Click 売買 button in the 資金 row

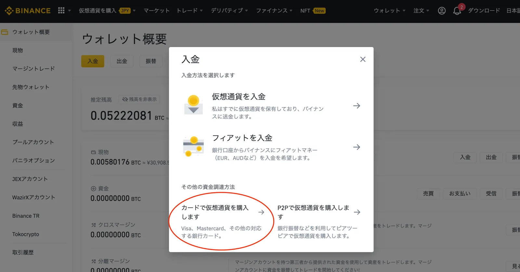tap(428, 193)
